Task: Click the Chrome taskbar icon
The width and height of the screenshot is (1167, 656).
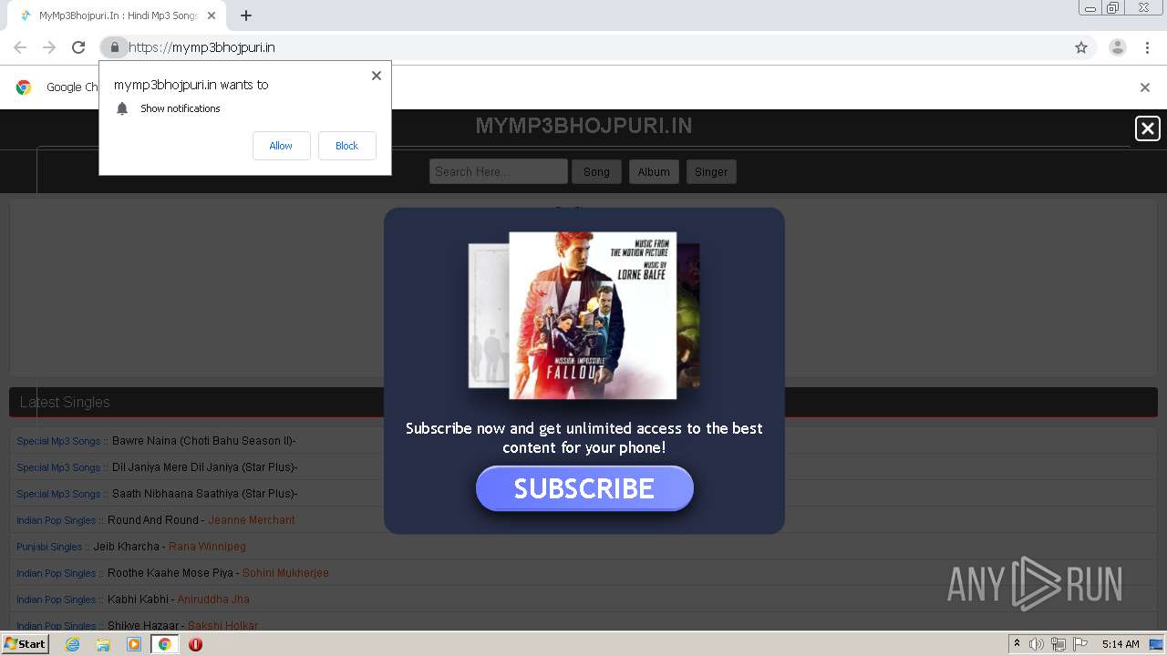Action: pyautogui.click(x=164, y=644)
